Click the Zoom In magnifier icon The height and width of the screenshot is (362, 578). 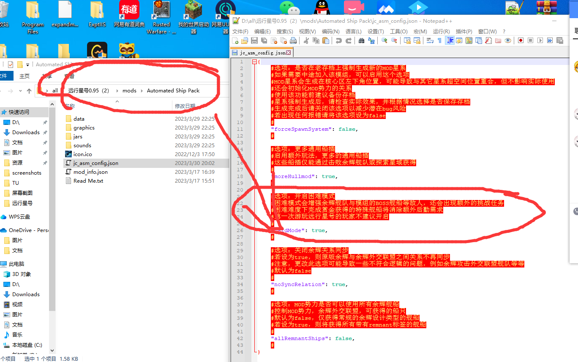click(384, 41)
